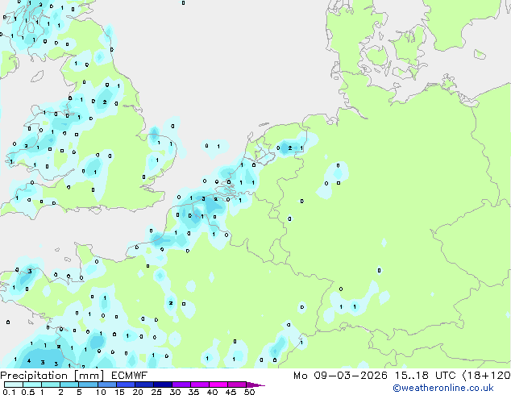Screen dimensions: 511x395
Task: Pick legend swatch between 25 and 30
Action: pyautogui.click(x=163, y=385)
